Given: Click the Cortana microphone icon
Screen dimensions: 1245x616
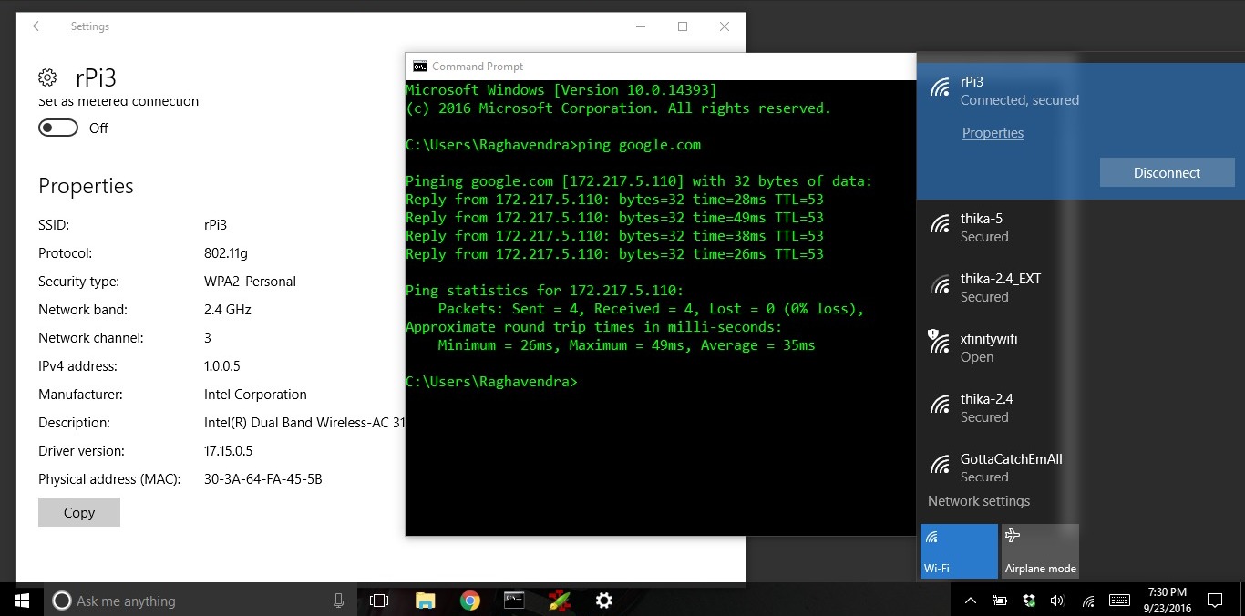Looking at the screenshot, I should pos(339,601).
